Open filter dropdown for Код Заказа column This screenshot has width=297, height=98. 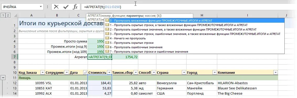click(43, 73)
